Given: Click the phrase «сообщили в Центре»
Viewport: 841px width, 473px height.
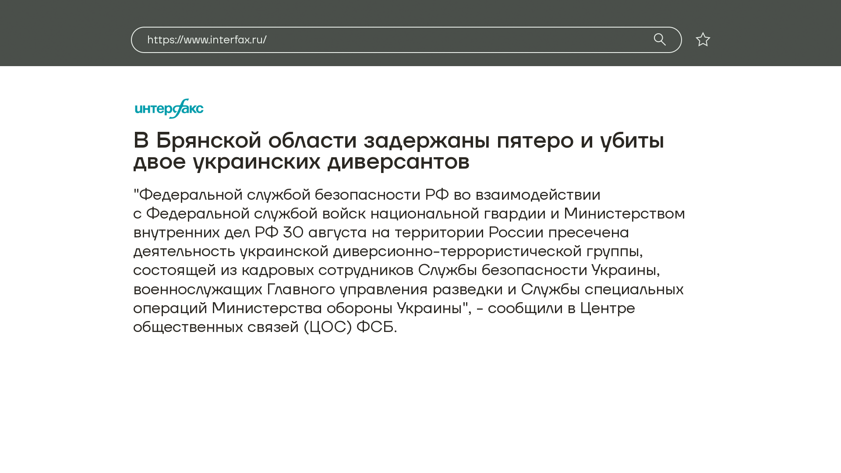Looking at the screenshot, I should 561,308.
